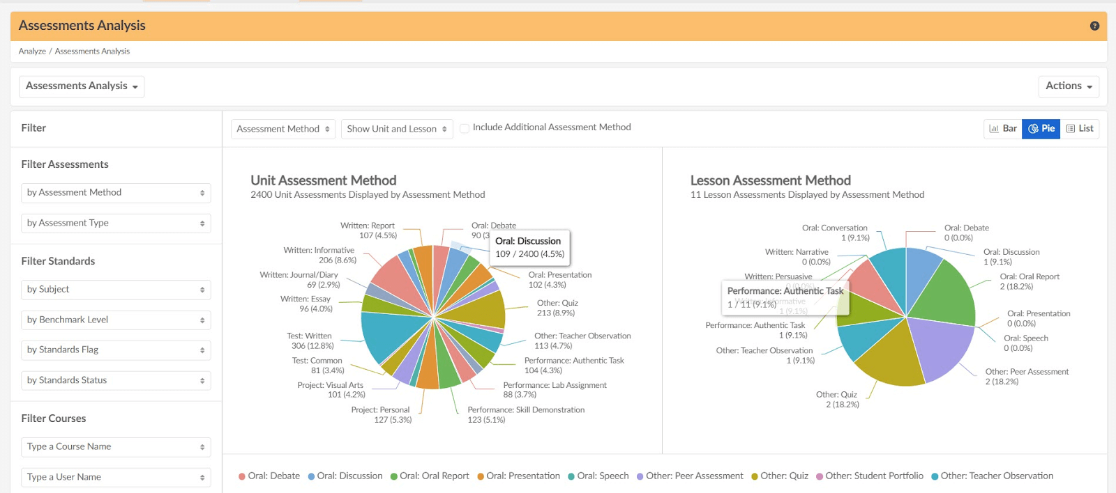The image size is (1116, 493).
Task: Switch to List view
Action: click(1080, 129)
